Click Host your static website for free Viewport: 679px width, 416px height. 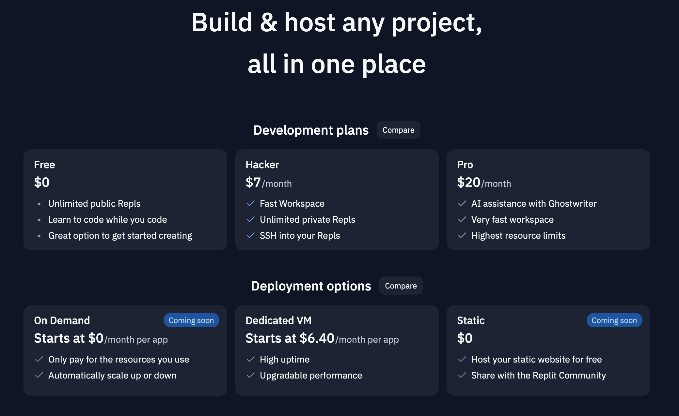tap(536, 359)
